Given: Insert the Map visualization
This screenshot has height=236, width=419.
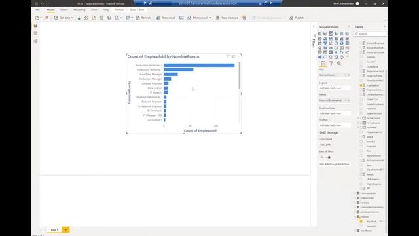Looking at the screenshot, I should click(319, 48).
